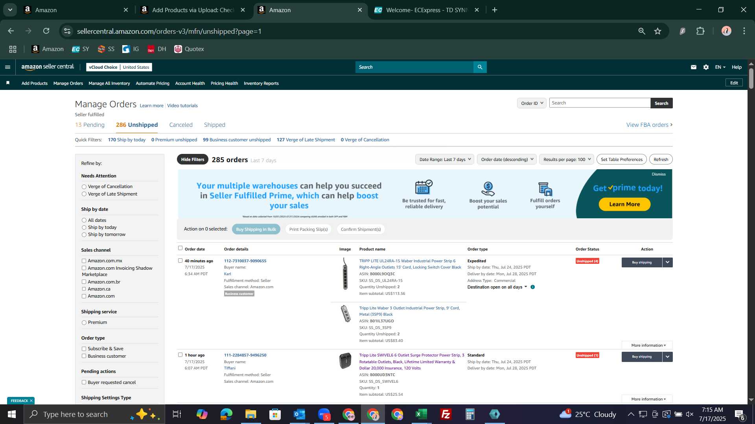
Task: Bookmark this page with star icon
Action: tap(658, 31)
